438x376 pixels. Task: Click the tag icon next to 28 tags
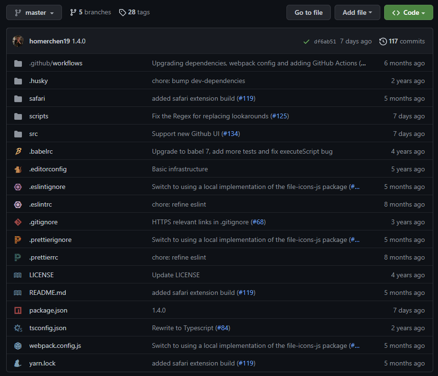[122, 12]
